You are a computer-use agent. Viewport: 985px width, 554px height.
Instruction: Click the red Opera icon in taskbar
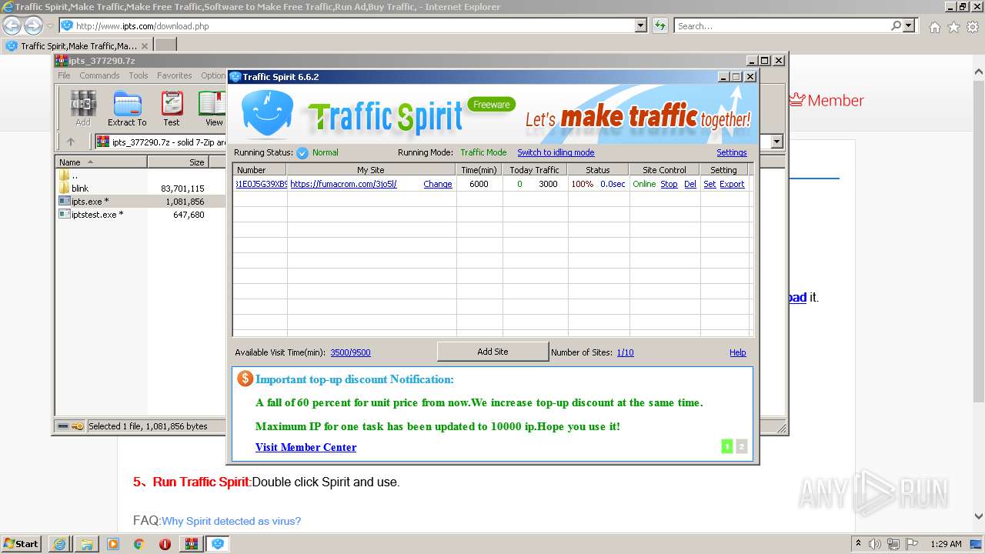click(x=165, y=544)
